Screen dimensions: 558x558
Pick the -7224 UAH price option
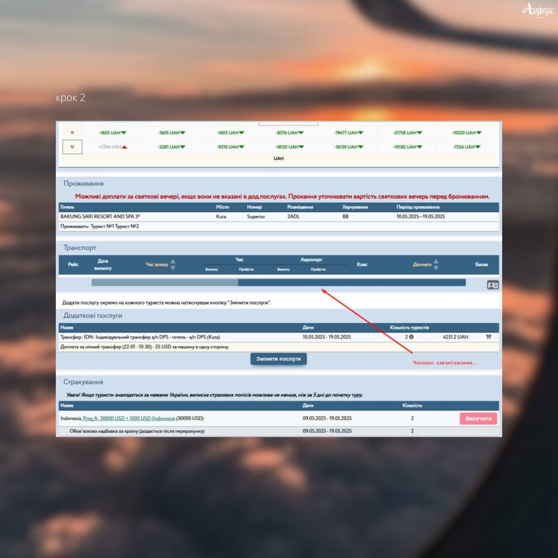(x=466, y=147)
